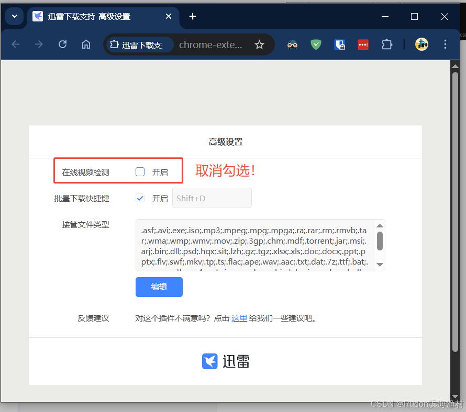The height and width of the screenshot is (412, 466).
Task: Click file types list down arrow
Action: click(x=380, y=265)
